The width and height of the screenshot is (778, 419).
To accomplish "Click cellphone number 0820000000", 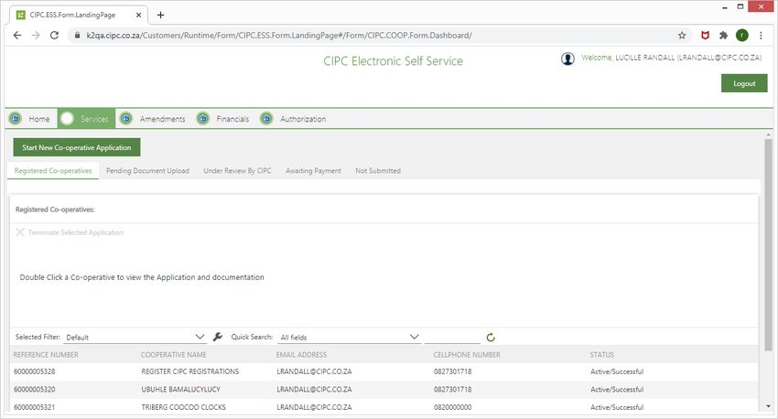I will (x=452, y=407).
